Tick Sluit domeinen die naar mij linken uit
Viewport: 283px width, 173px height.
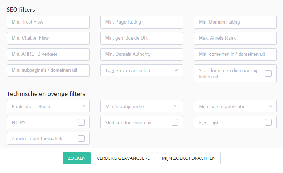[268, 73]
